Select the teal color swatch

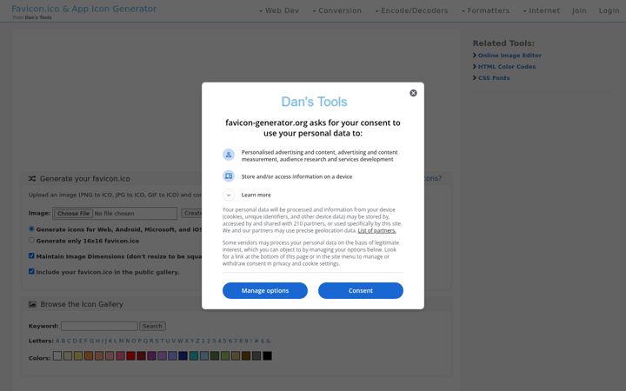[194, 355]
